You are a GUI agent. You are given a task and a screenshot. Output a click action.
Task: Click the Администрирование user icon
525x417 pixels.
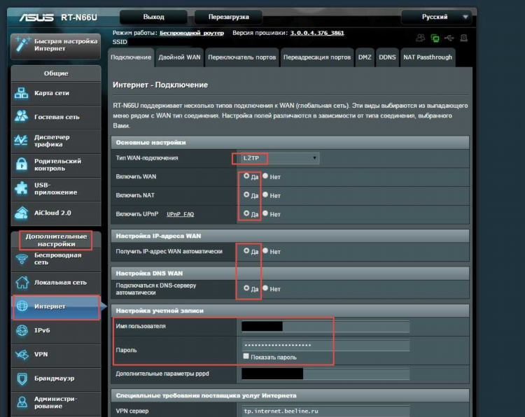point(22,402)
